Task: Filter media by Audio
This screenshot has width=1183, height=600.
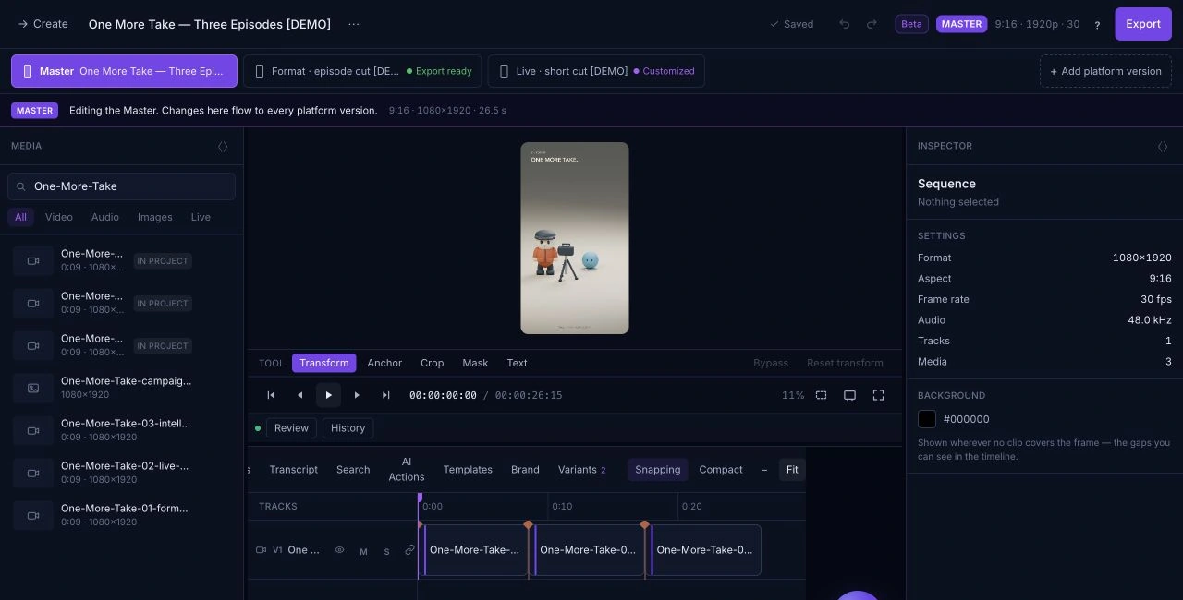Action: (105, 217)
